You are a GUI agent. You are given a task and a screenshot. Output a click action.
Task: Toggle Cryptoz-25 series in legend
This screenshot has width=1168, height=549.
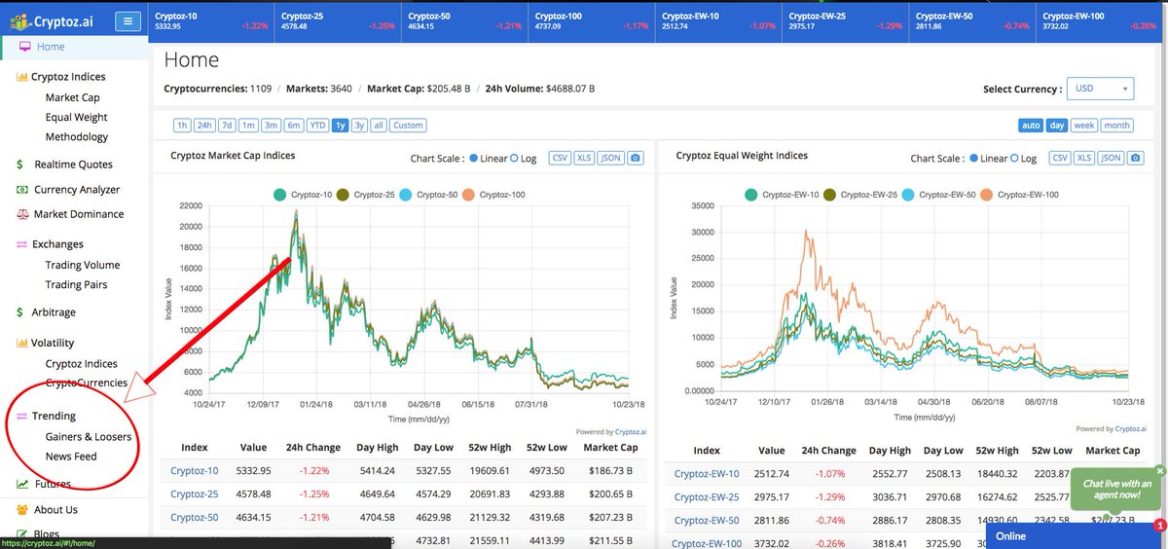tap(366, 195)
